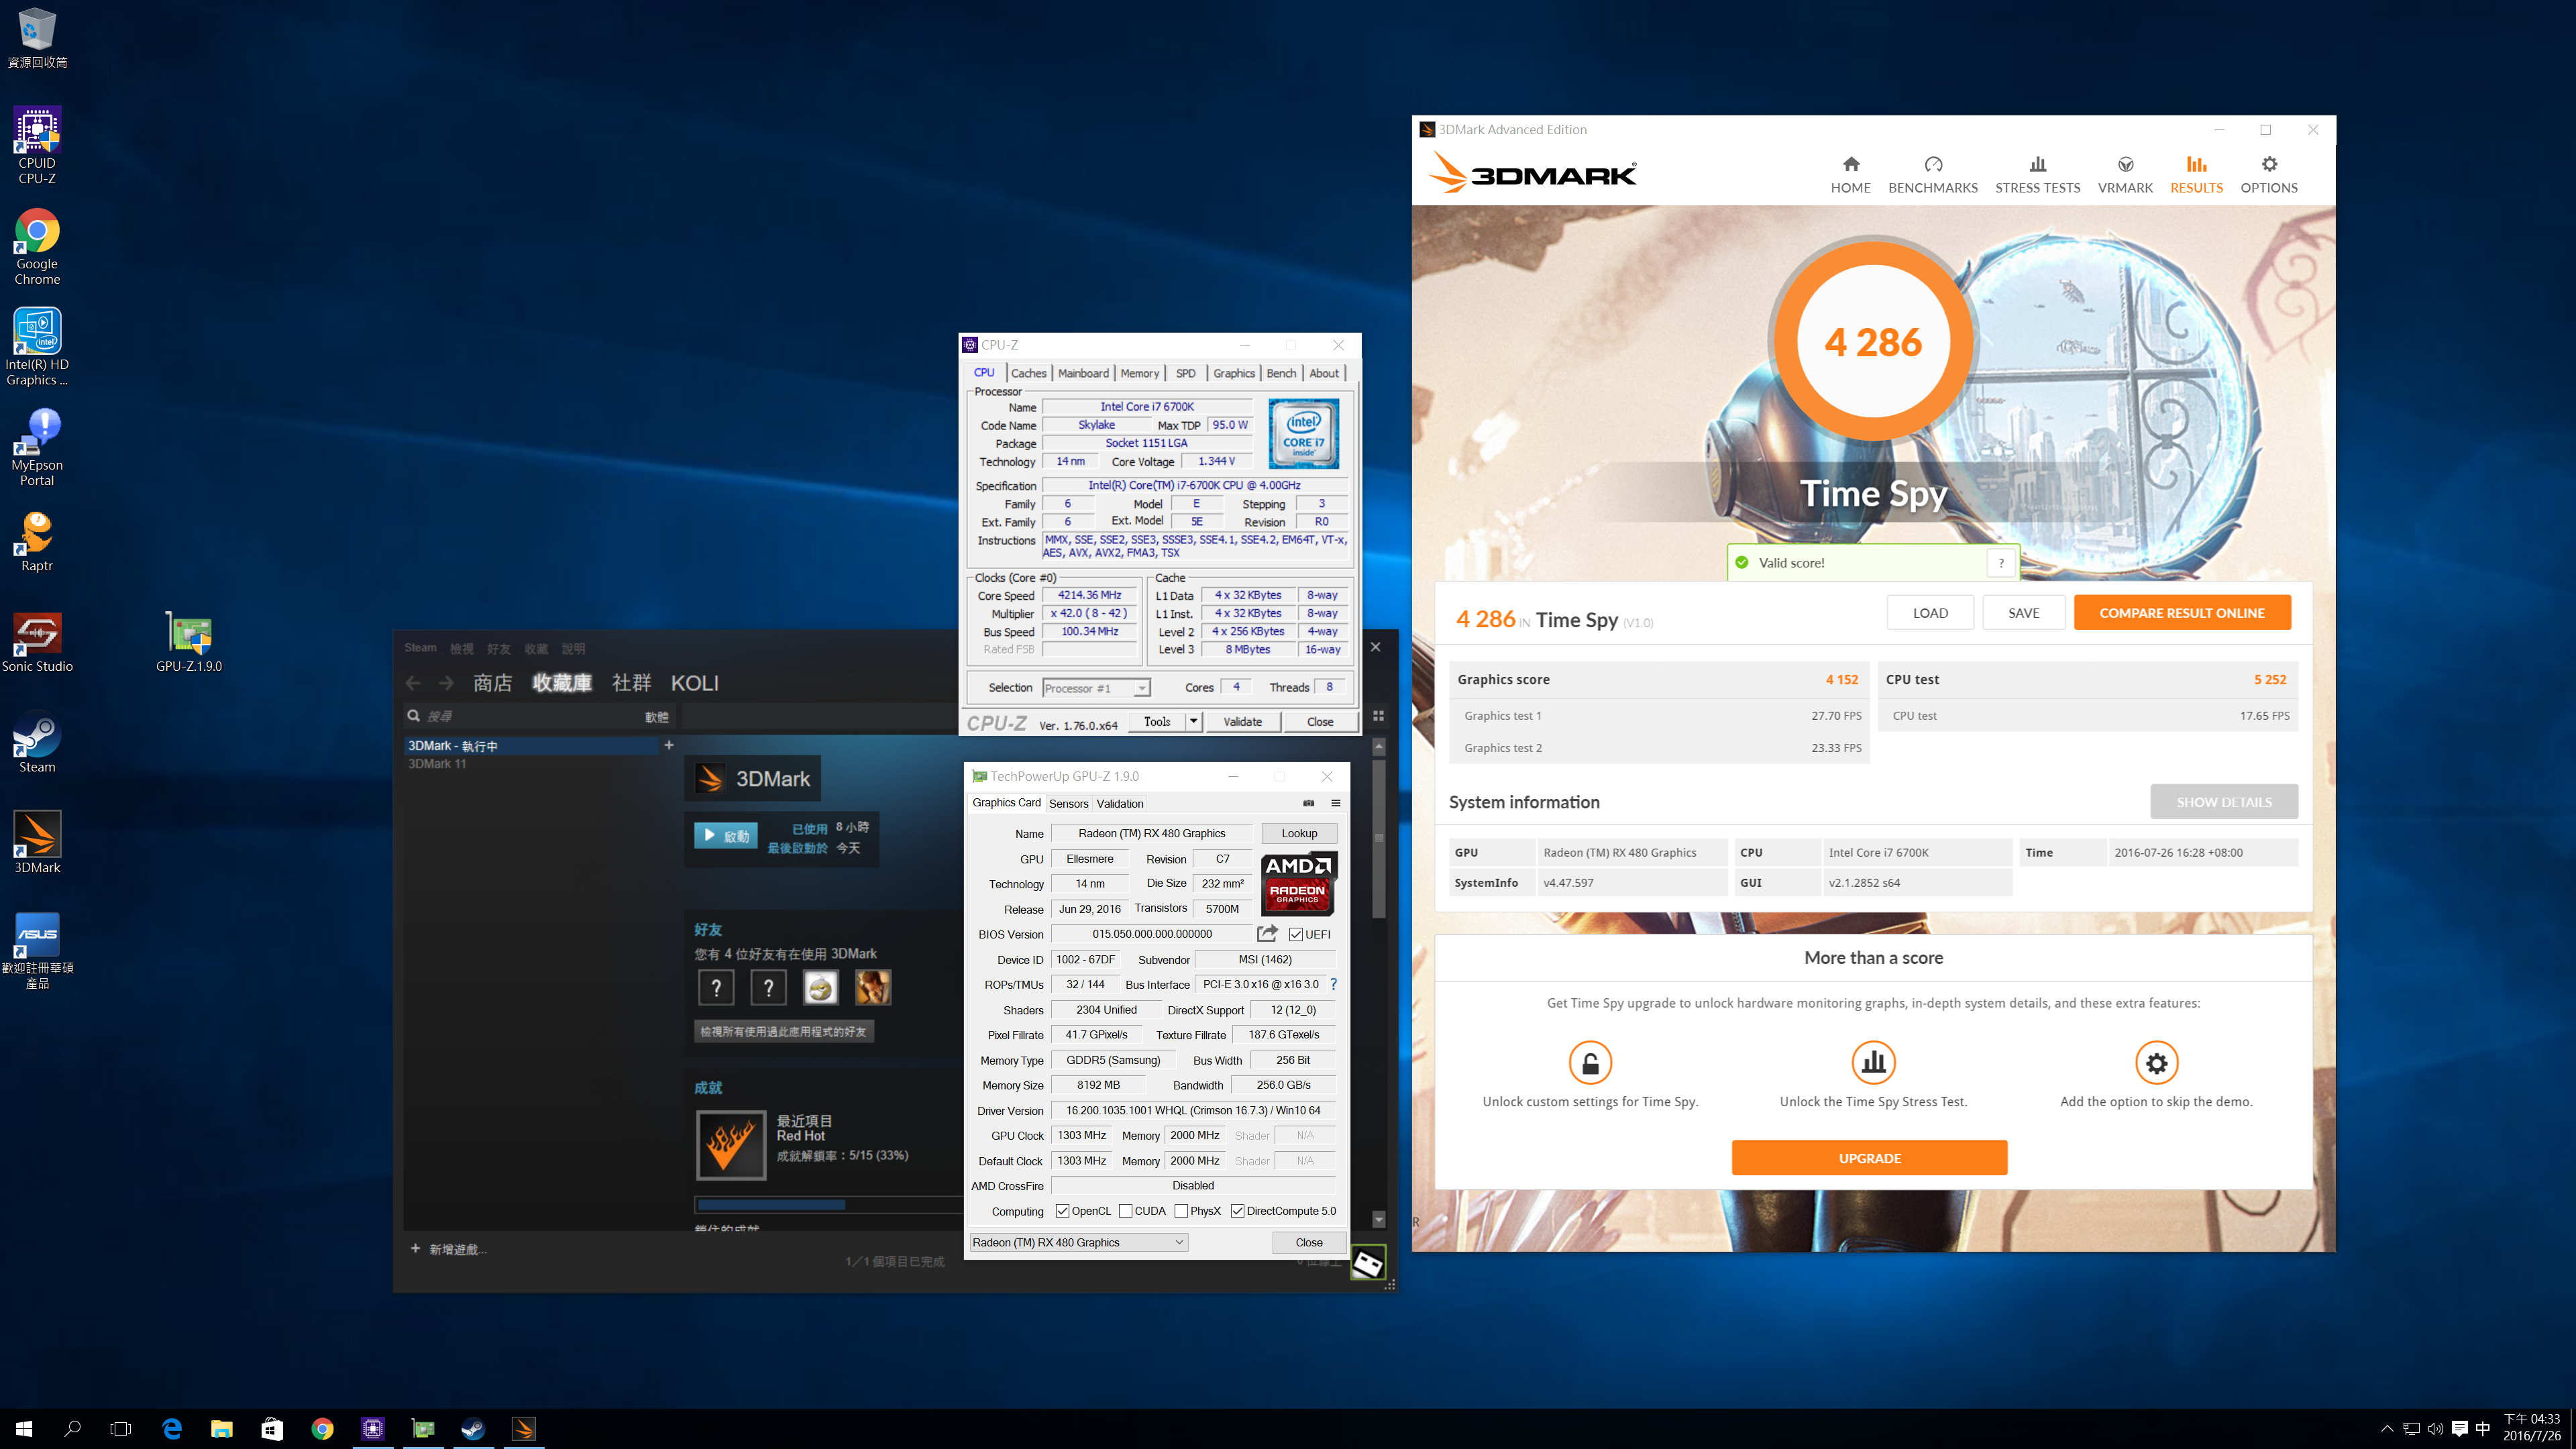Click Lookup button in GPU-Z
2576x1449 pixels.
tap(1298, 833)
